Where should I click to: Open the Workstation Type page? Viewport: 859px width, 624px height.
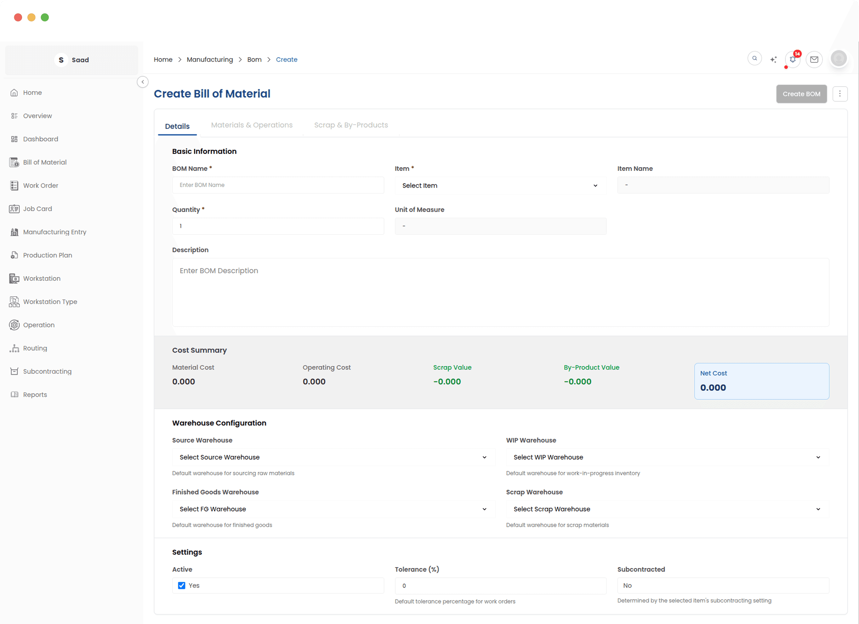[x=50, y=301]
